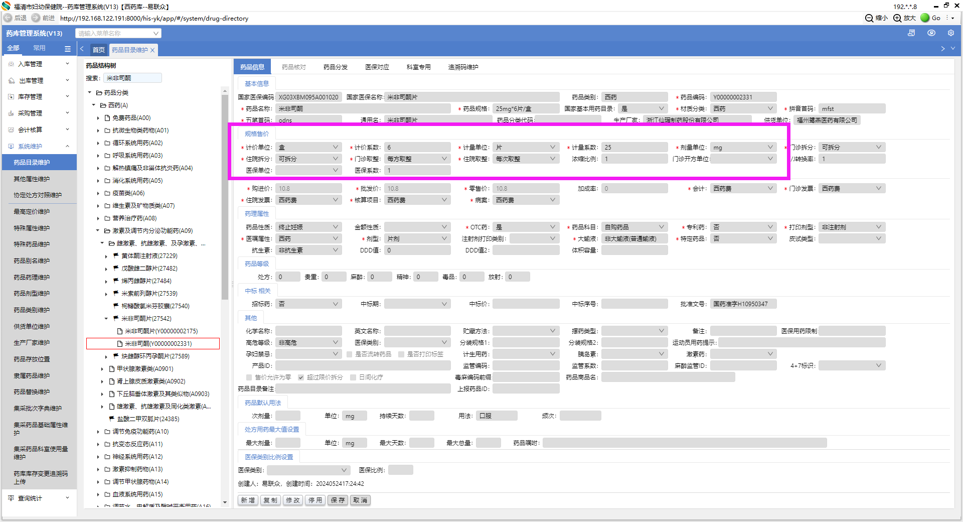Click the 停用 button
The width and height of the screenshot is (963, 522).
(x=315, y=500)
